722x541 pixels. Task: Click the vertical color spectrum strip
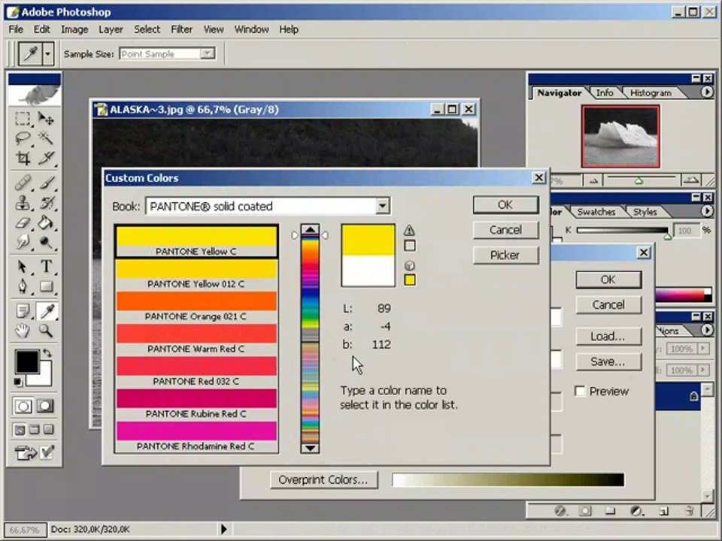[x=310, y=339]
